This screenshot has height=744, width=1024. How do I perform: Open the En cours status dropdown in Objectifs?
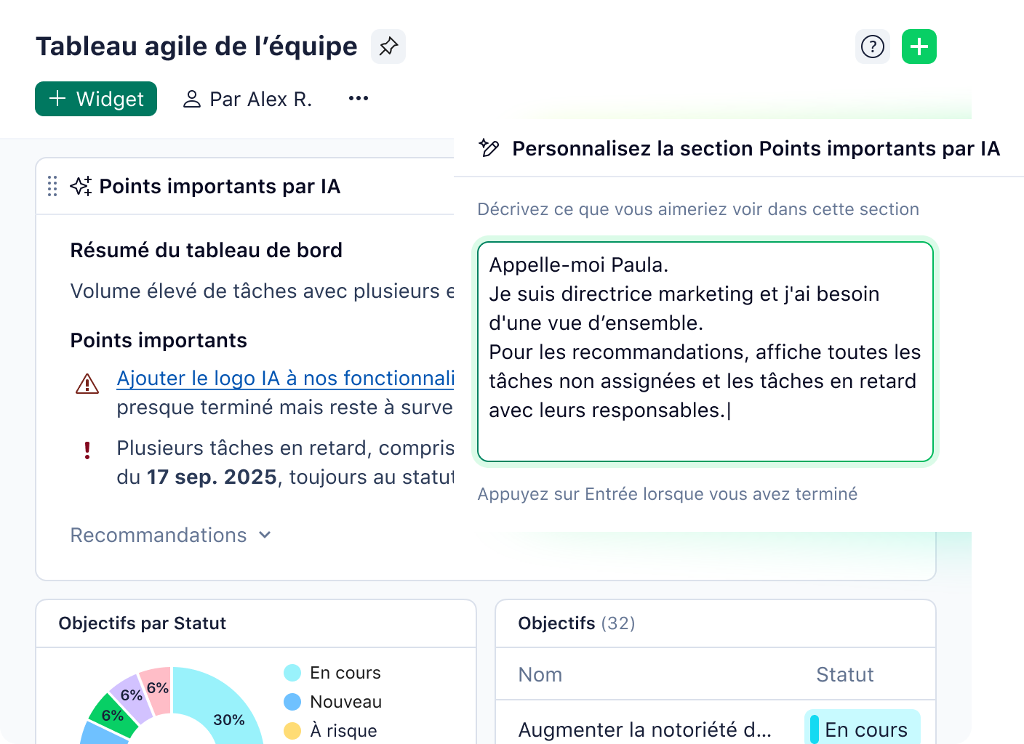pos(863,729)
